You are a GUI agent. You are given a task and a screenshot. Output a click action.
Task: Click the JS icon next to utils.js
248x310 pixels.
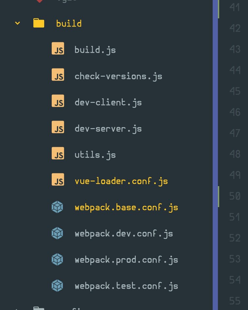click(x=58, y=154)
